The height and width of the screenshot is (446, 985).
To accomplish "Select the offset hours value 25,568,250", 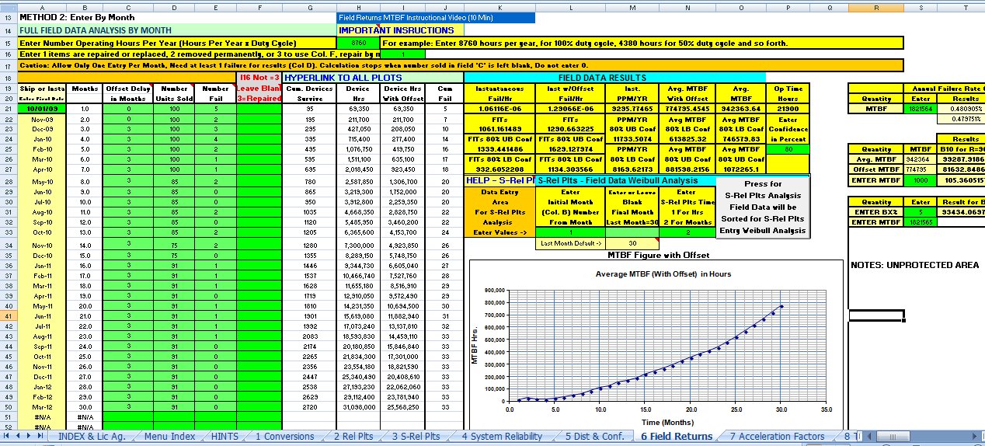I will pyautogui.click(x=402, y=407).
